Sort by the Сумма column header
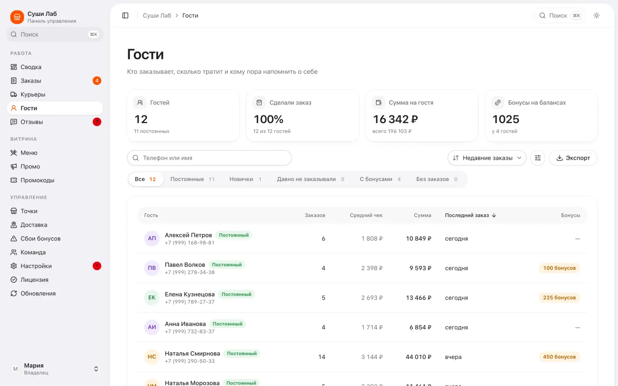 tap(422, 216)
